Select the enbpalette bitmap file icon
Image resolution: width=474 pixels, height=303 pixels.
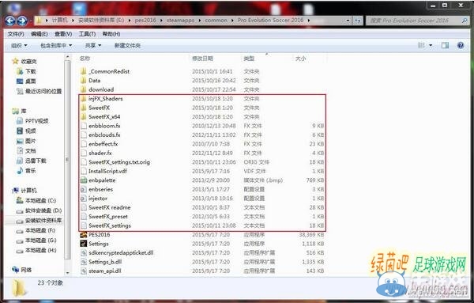[x=84, y=180]
